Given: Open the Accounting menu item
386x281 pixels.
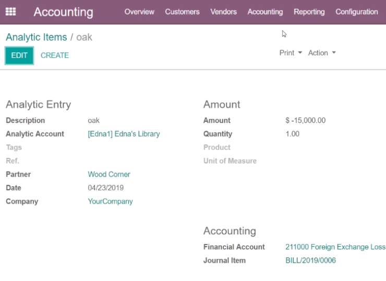Looking at the screenshot, I should coord(265,12).
